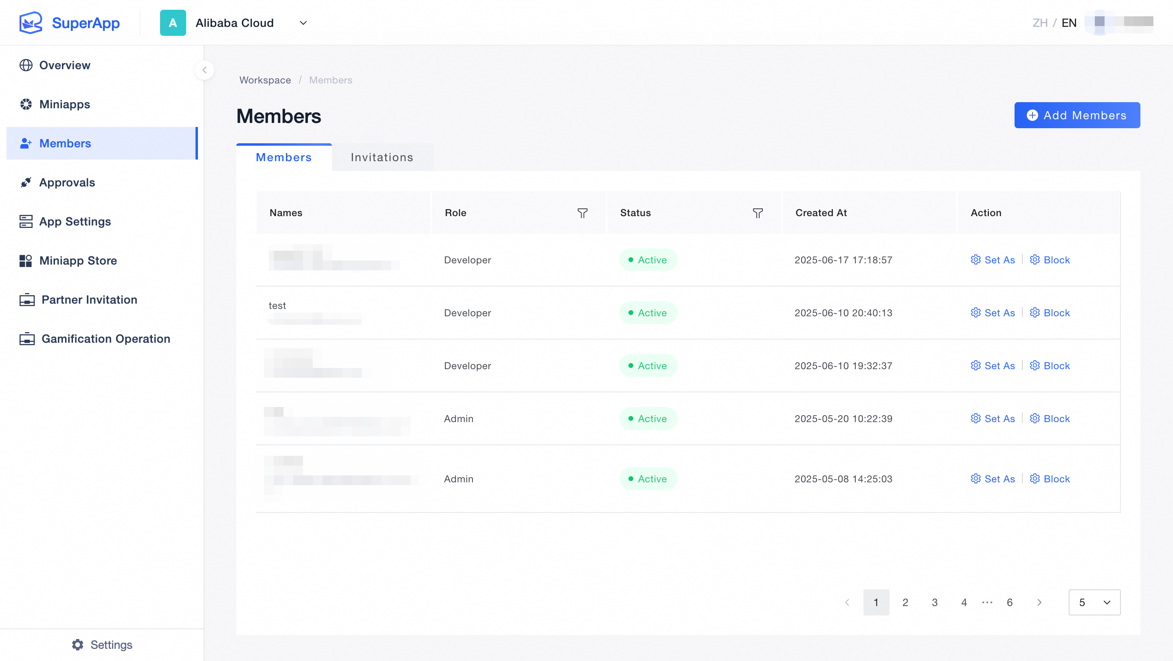Viewport: 1173px width, 661px height.
Task: Click Workspace in the breadcrumb
Action: (x=265, y=80)
